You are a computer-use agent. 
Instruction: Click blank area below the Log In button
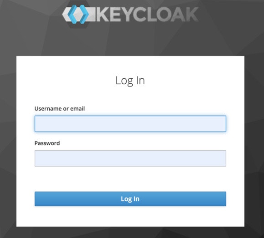[130, 217]
